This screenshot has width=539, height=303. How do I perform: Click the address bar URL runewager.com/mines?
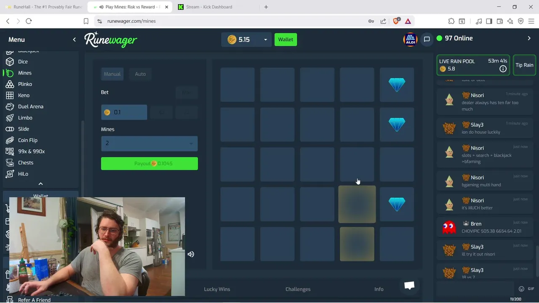pyautogui.click(x=131, y=21)
